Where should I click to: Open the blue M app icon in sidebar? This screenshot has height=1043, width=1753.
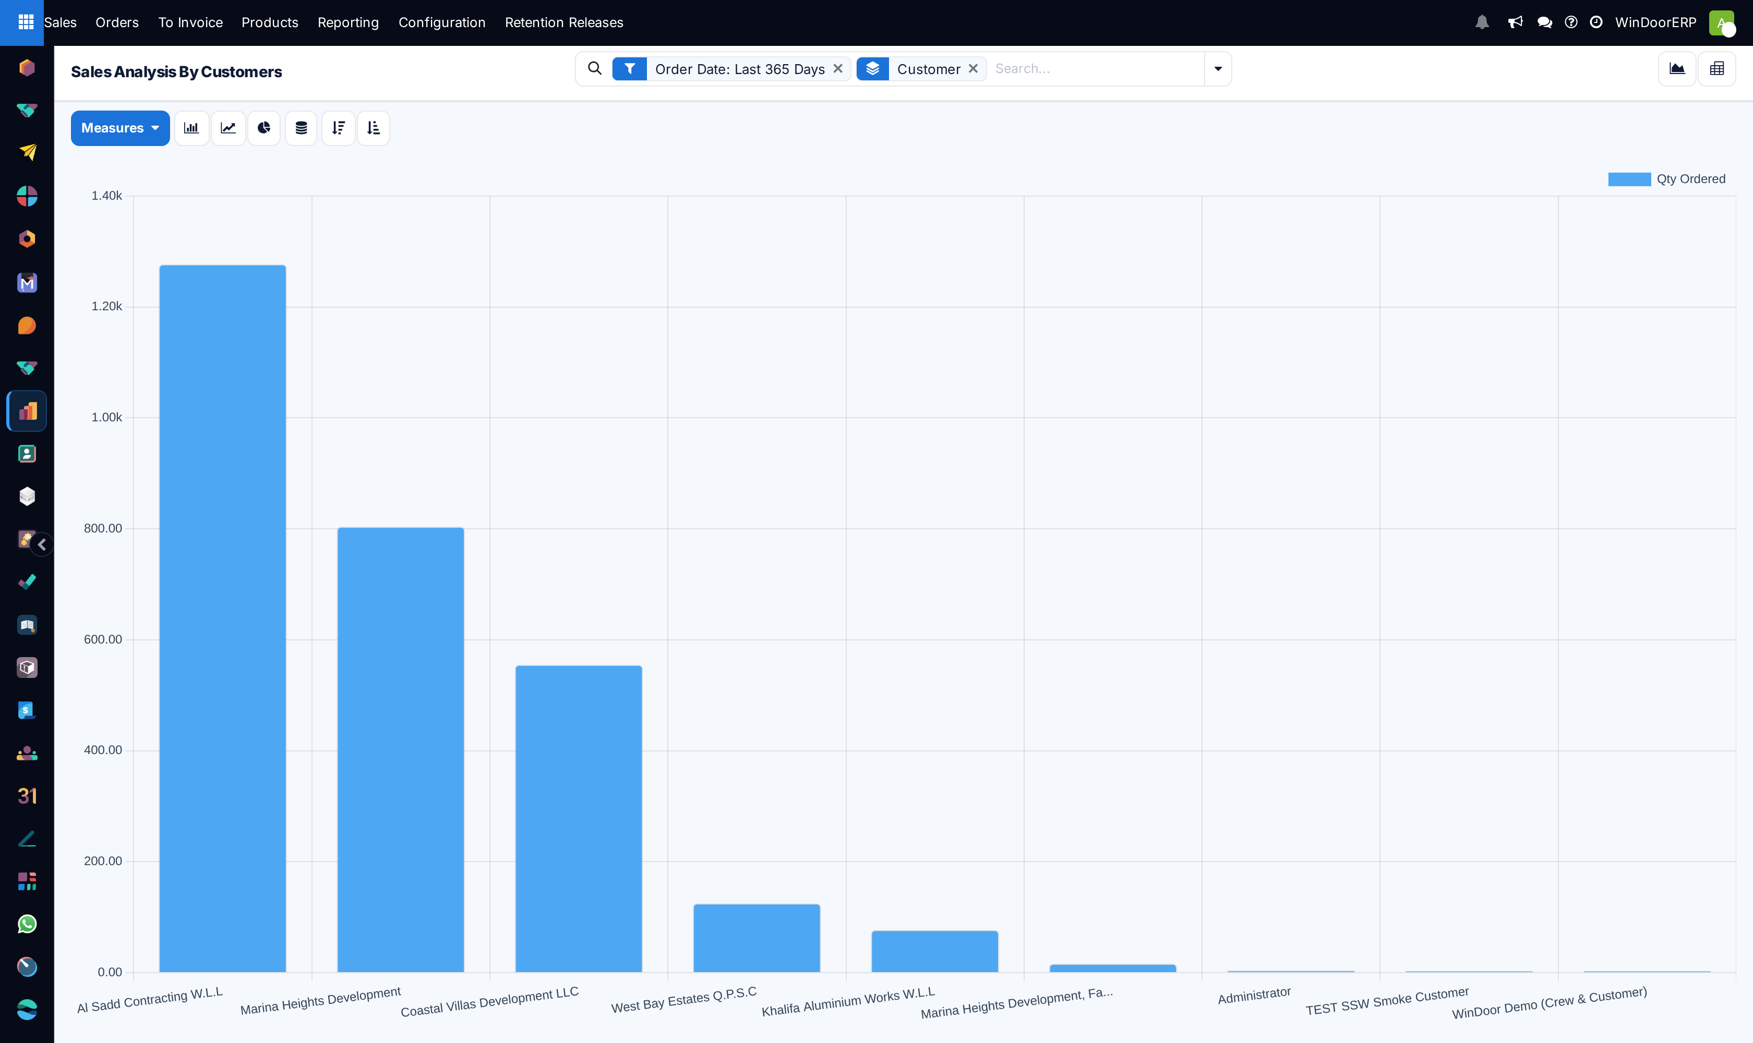(27, 283)
